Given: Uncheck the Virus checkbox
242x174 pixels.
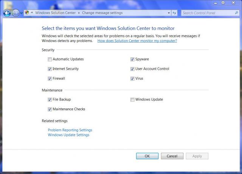Looking at the screenshot, I should pos(132,79).
